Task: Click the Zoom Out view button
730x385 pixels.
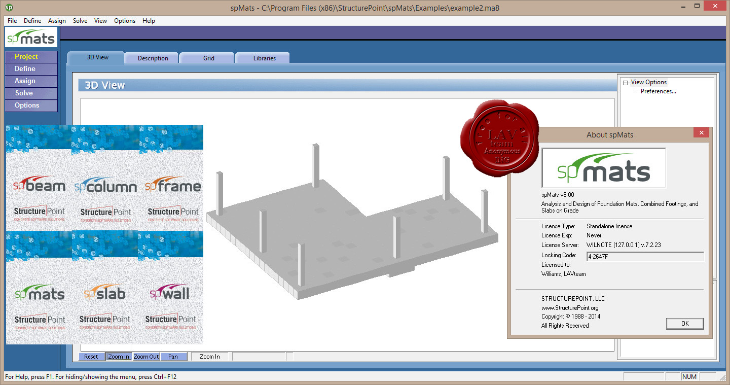Action: tap(146, 357)
